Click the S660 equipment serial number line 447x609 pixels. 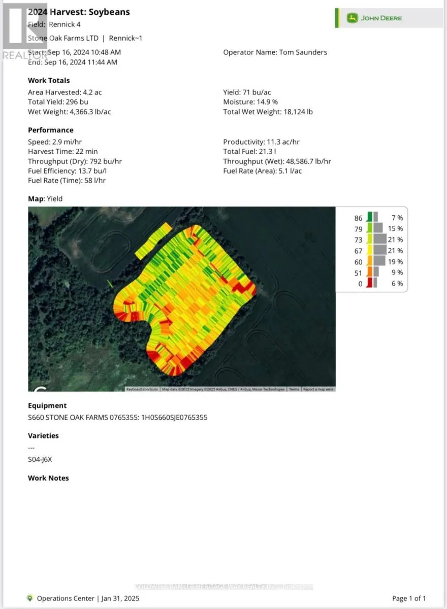pos(117,417)
